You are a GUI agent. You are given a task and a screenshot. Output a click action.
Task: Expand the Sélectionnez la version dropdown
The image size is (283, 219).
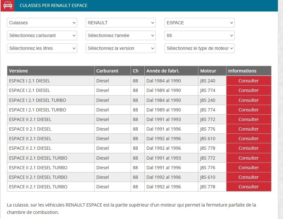(x=120, y=48)
